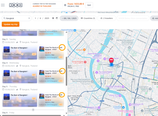Clear the start date
This screenshot has width=158, height=116.
53,18
